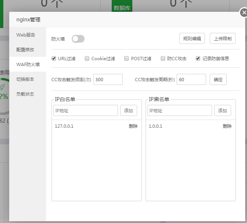
Task: Click the 规则编辑 button
Action: click(x=192, y=38)
